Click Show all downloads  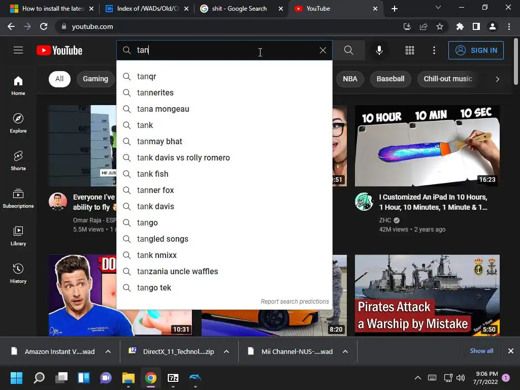481,351
